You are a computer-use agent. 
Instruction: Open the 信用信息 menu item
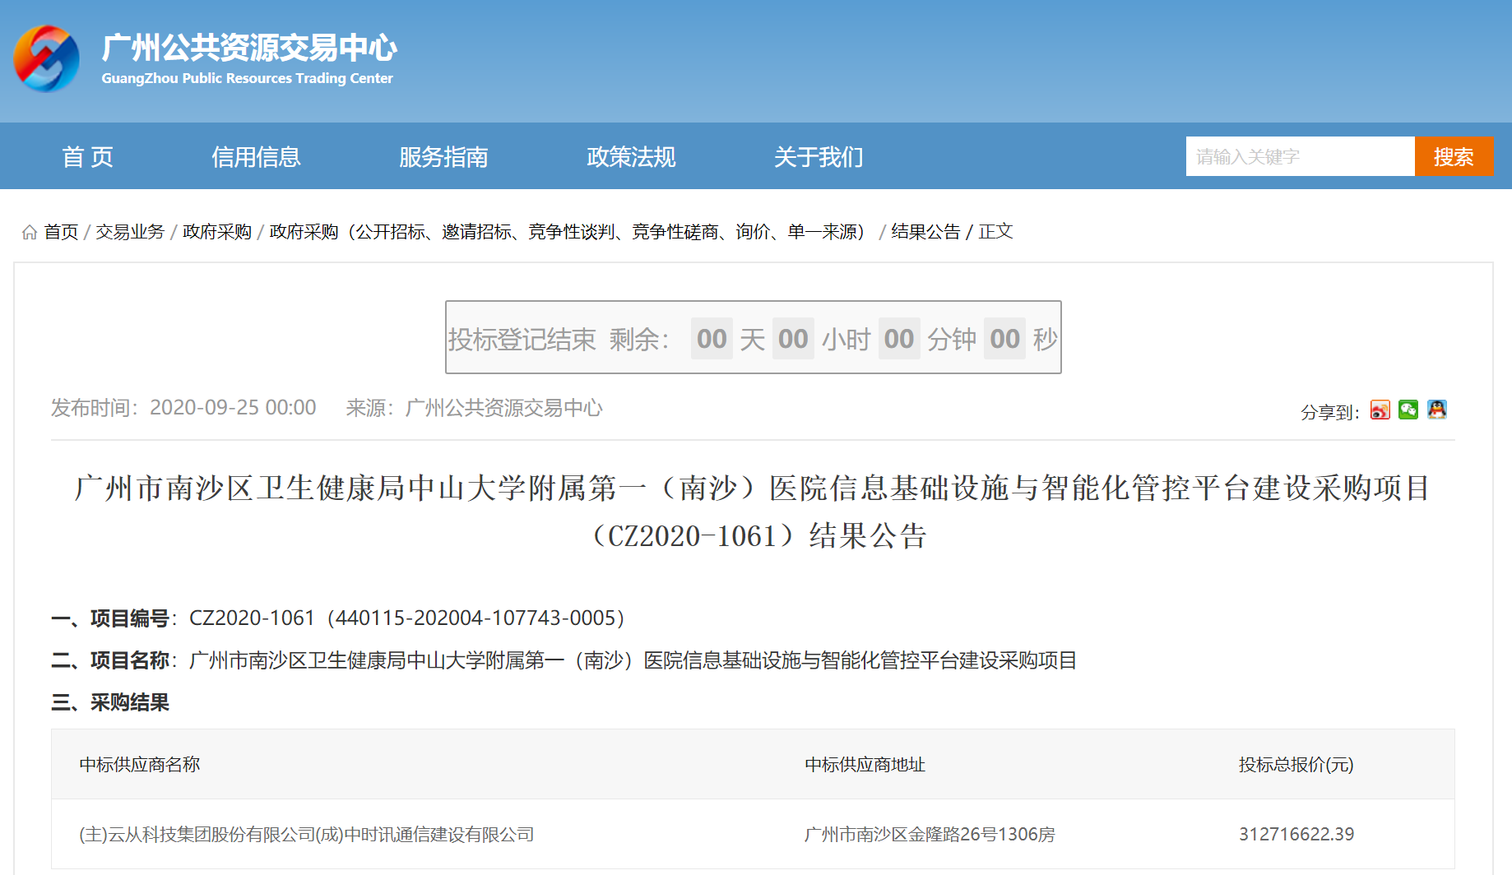256,156
